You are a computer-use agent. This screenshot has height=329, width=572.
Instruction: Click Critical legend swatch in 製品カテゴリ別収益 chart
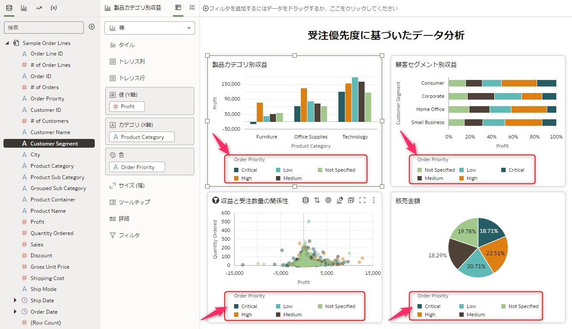coord(236,170)
